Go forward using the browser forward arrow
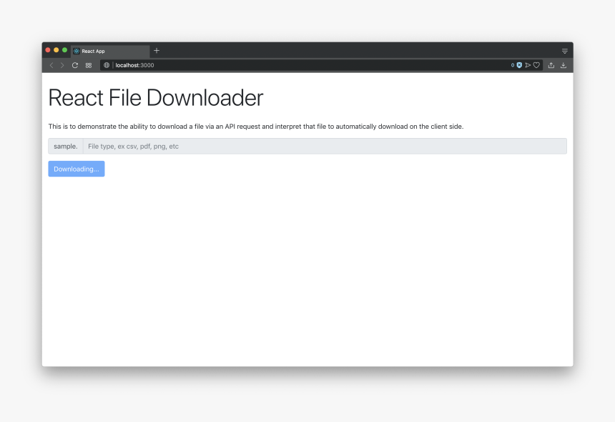Image resolution: width=615 pixels, height=422 pixels. [x=62, y=65]
